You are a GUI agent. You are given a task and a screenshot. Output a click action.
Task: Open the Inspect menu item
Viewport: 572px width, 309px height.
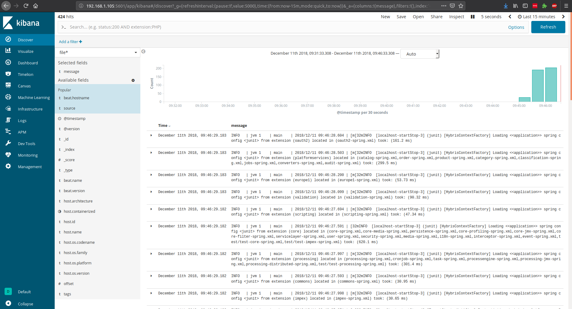pyautogui.click(x=456, y=17)
